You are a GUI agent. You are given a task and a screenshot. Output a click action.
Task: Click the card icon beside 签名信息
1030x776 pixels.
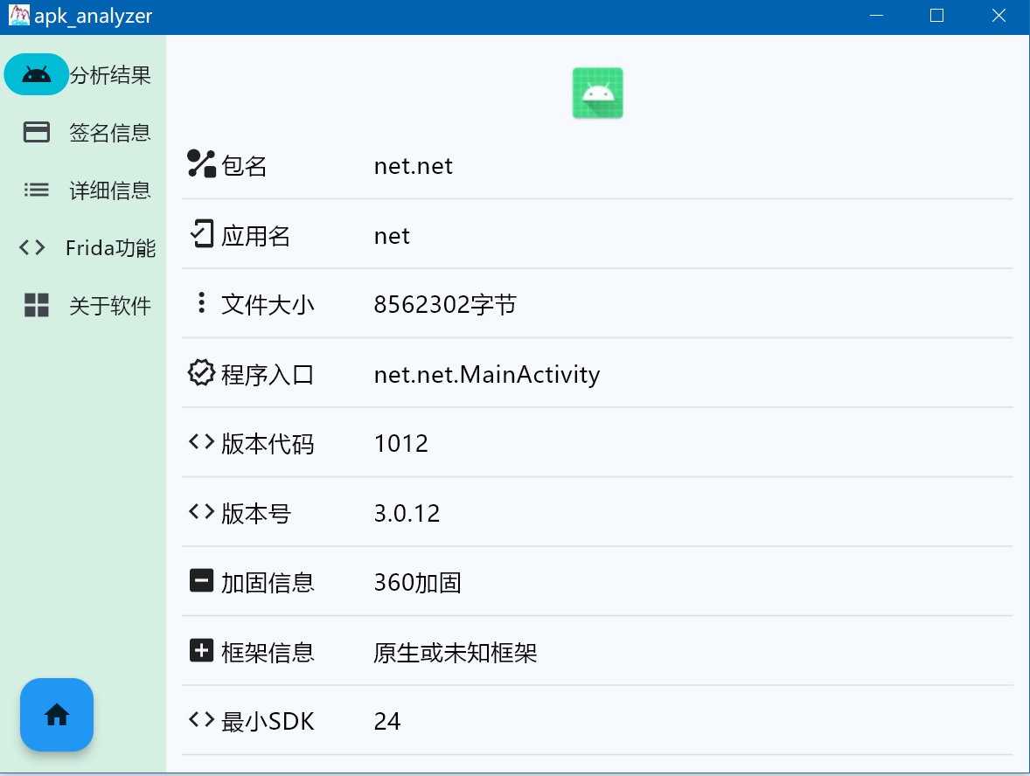[x=36, y=132]
